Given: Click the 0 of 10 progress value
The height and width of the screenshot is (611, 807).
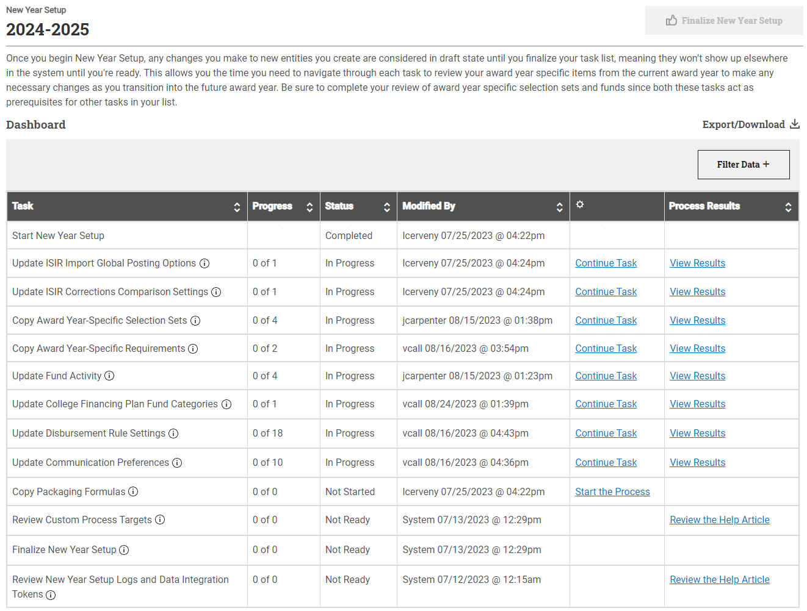Looking at the screenshot, I should coord(267,463).
